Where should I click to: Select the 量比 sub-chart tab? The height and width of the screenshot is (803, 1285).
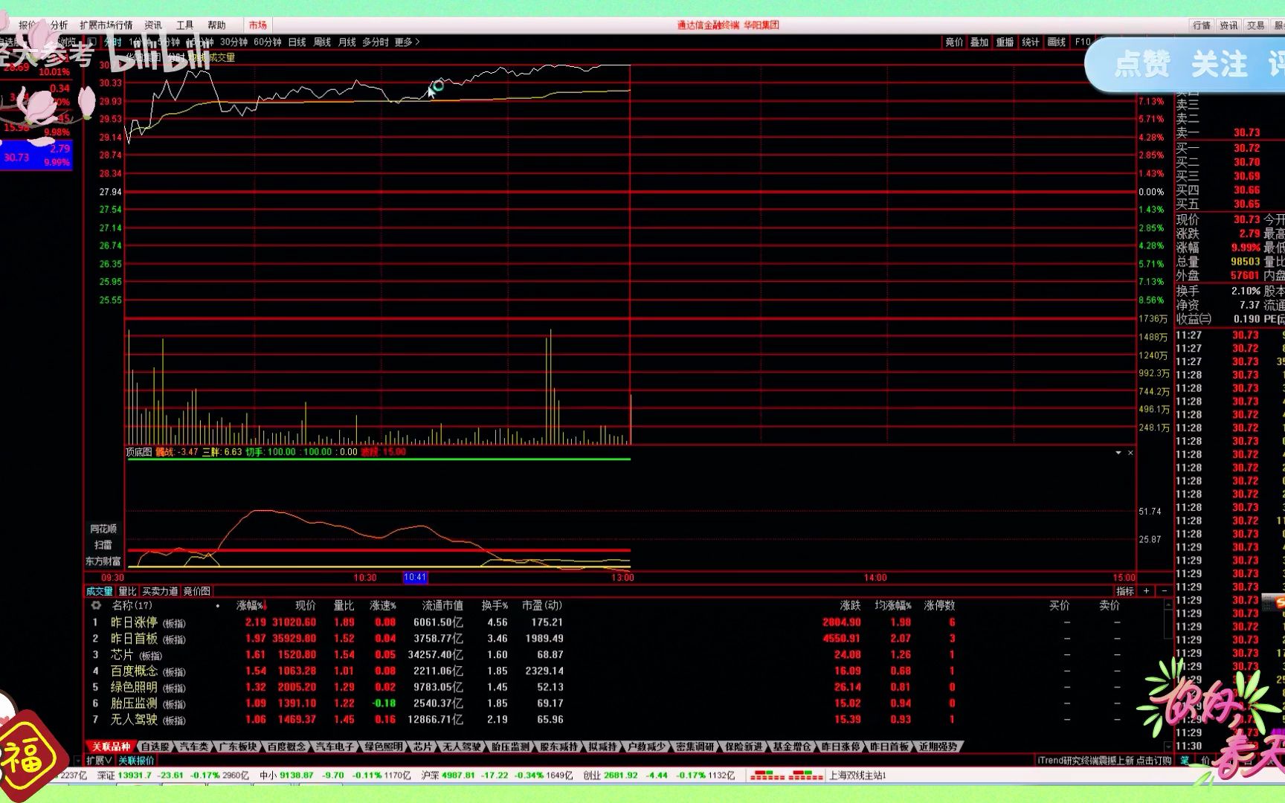click(x=128, y=591)
